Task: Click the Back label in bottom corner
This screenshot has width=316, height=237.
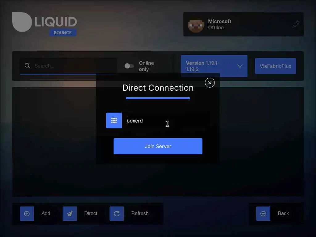Action: [x=283, y=214]
